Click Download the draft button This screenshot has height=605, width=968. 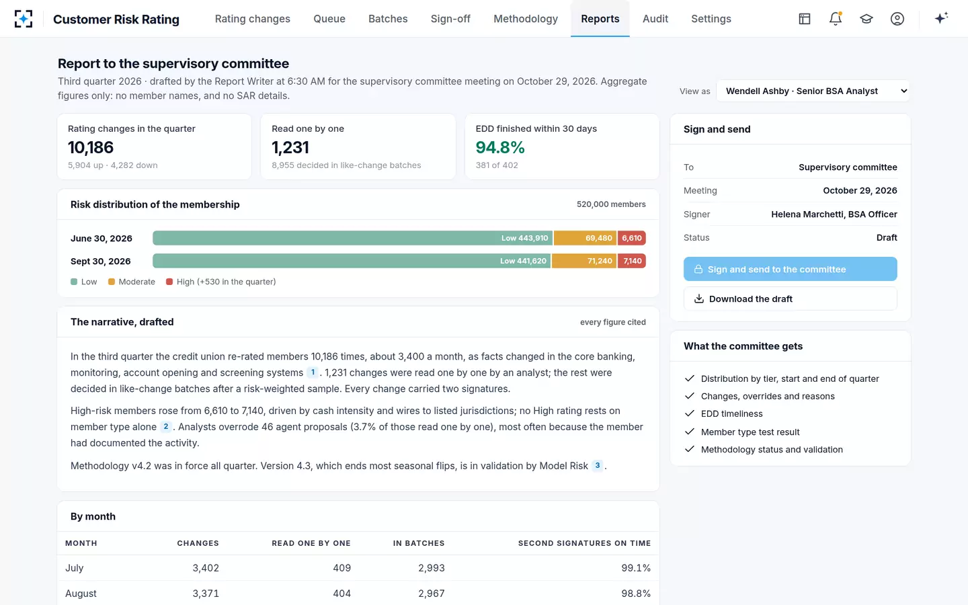tap(791, 298)
